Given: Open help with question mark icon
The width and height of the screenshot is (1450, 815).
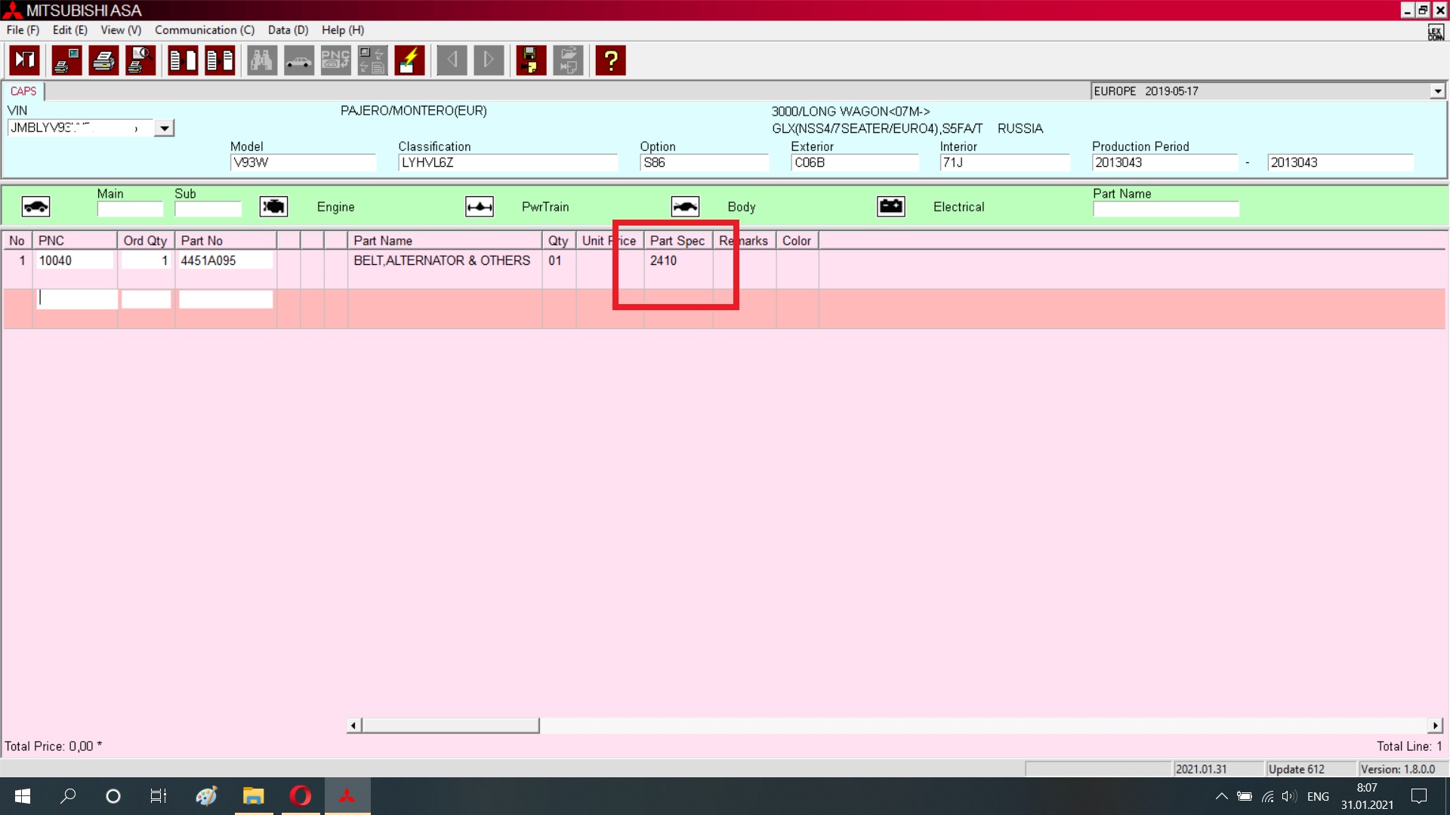Looking at the screenshot, I should point(610,60).
